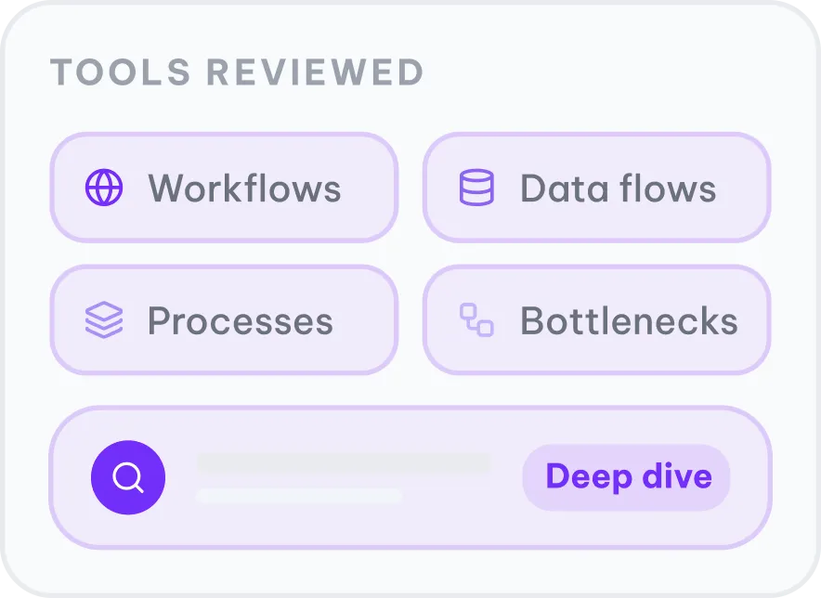Enable the Bottlenecks filter
The width and height of the screenshot is (821, 598).
pos(595,320)
